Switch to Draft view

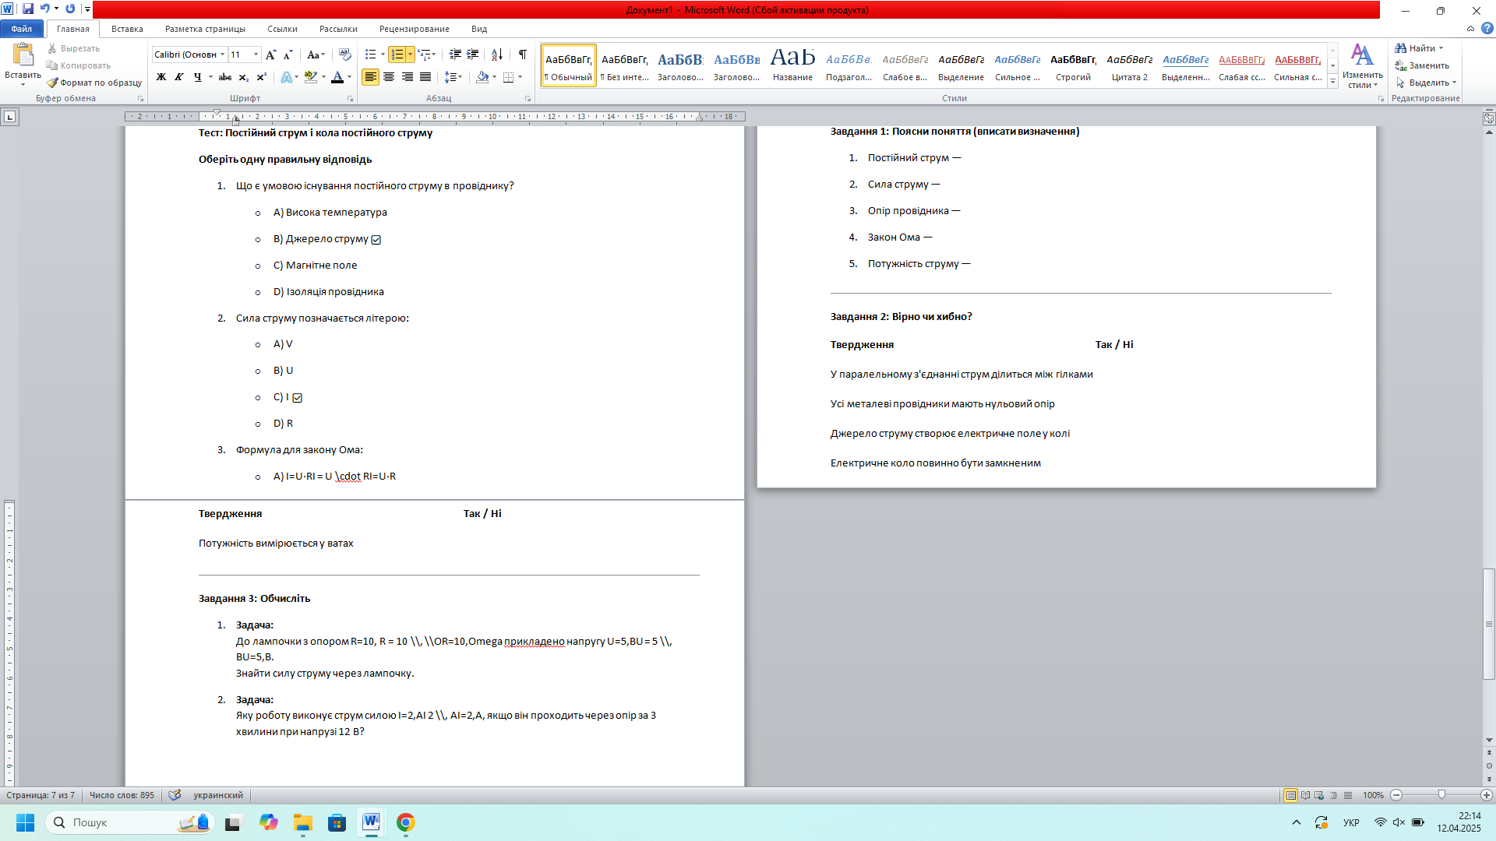1348,795
